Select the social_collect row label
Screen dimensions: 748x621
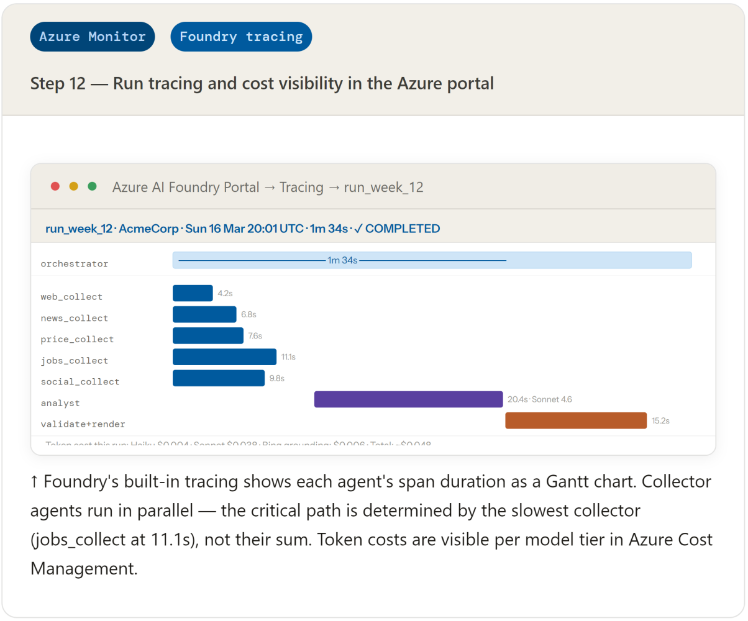[80, 381]
